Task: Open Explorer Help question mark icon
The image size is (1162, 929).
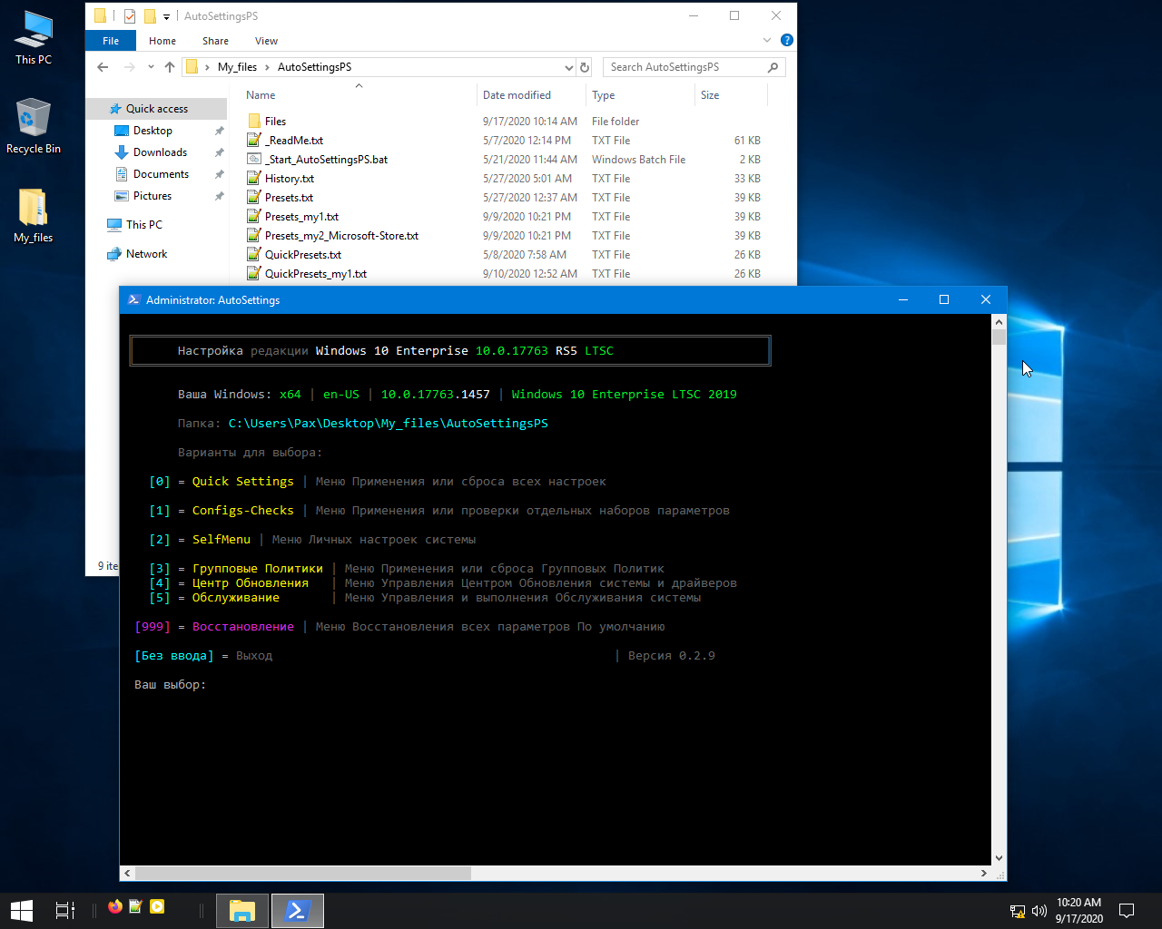Action: point(787,40)
